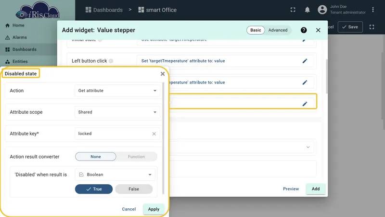Viewport: 385px width, 217px height.
Task: Expand dashboard to fullscreen beside Save
Action: coord(372,27)
